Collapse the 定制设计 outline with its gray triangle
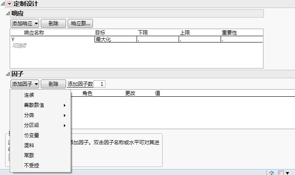Image resolution: width=295 pixels, height=175 pixels. coord(3,4)
